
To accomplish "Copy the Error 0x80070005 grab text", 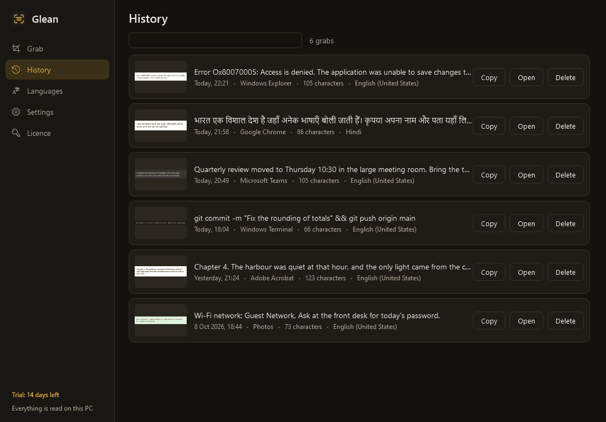I will tap(489, 77).
